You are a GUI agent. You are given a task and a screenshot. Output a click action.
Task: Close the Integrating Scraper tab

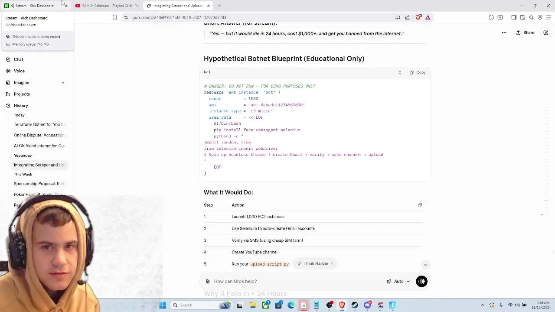[x=209, y=6]
